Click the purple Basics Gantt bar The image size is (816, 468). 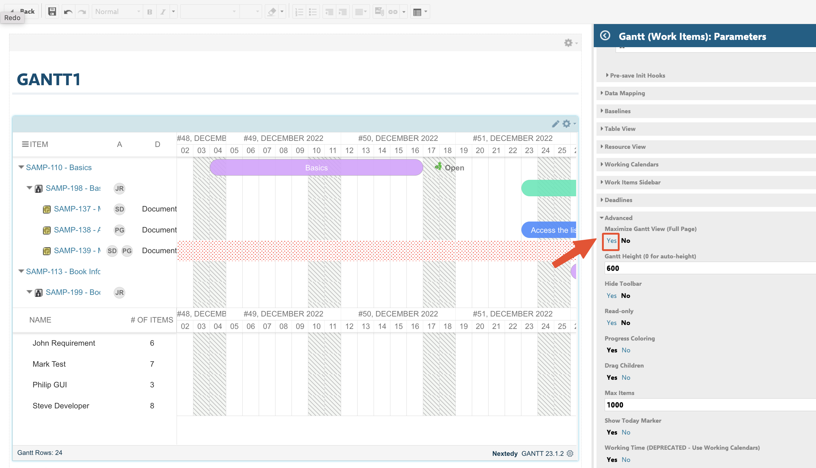316,167
